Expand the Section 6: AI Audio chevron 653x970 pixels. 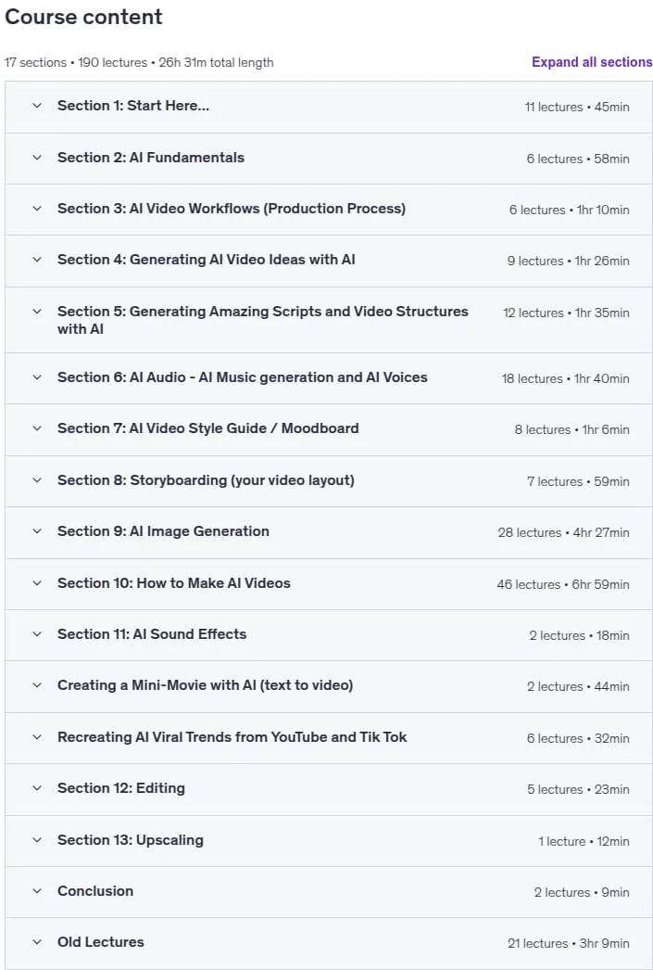pos(37,377)
